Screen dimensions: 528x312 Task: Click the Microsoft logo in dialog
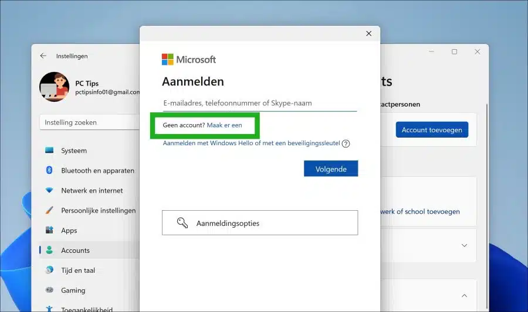tap(188, 60)
